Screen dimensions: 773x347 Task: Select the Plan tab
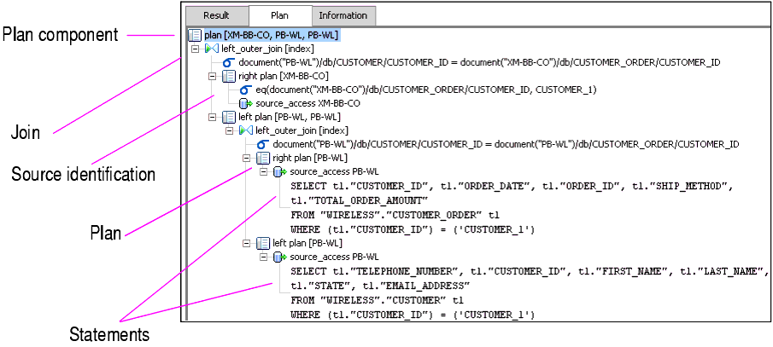click(280, 15)
